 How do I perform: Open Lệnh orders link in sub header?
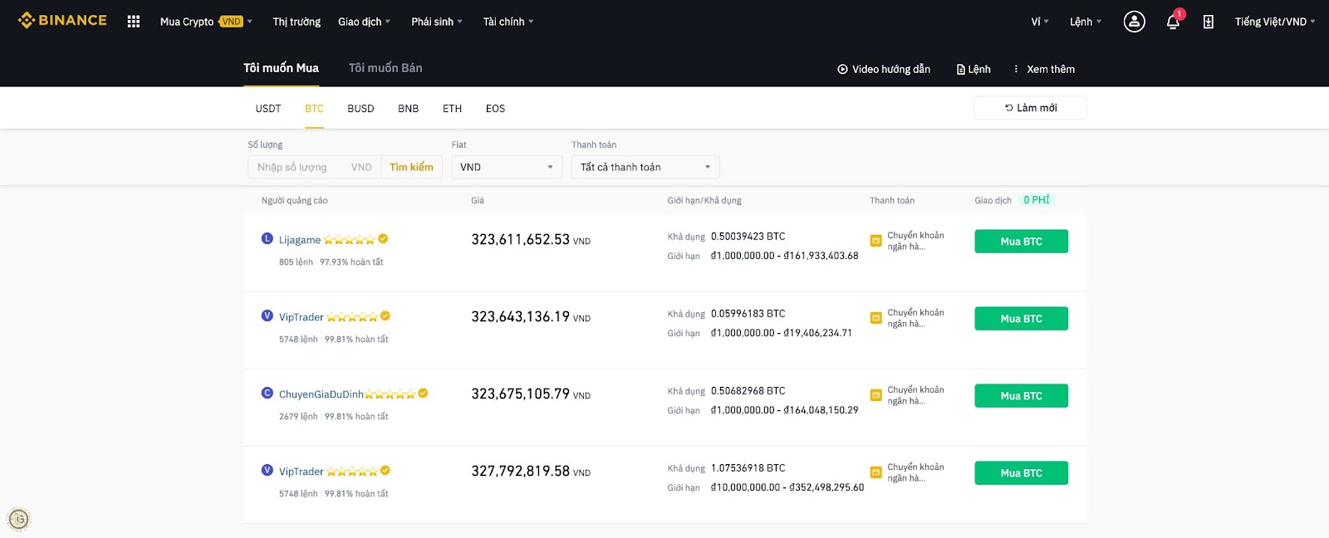[973, 69]
